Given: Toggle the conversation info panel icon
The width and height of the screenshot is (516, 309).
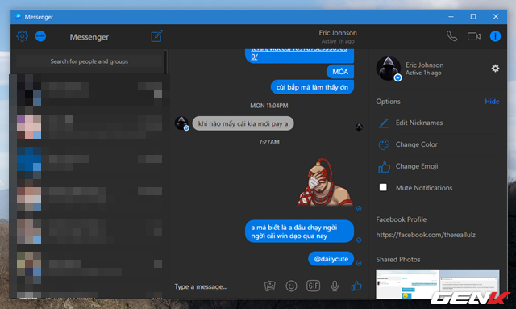Looking at the screenshot, I should click(x=495, y=36).
